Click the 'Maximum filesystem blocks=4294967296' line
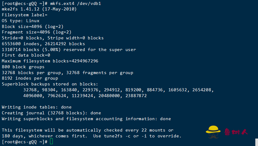258x146 pixels. tap(50, 61)
